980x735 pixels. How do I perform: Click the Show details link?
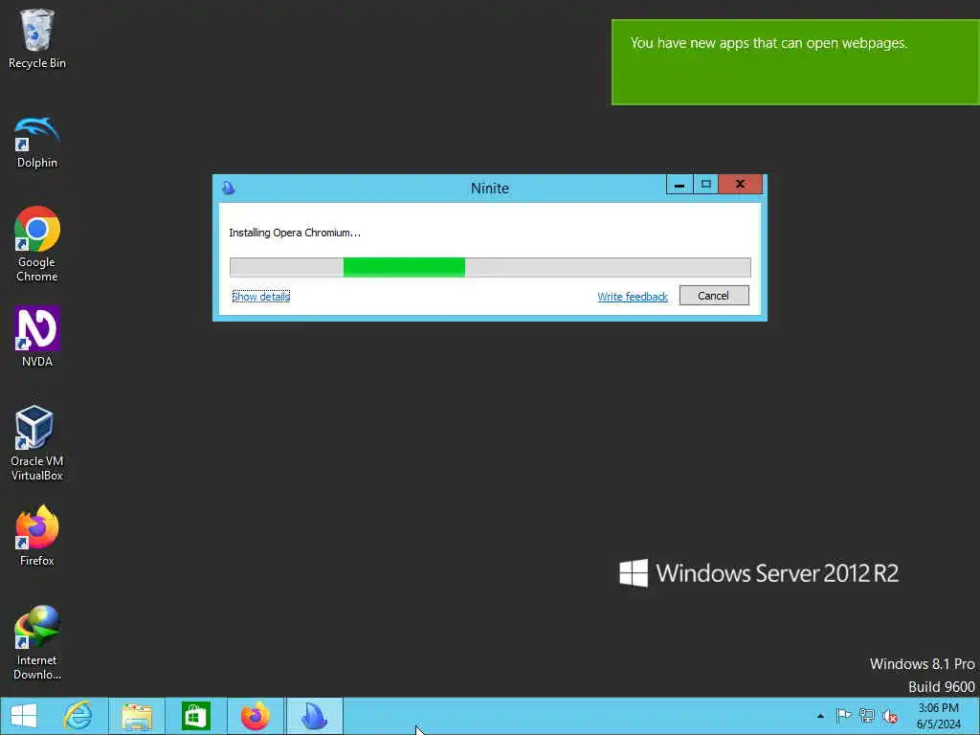(260, 297)
